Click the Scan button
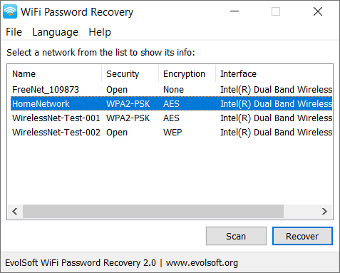Viewport: 340px width, 273px height. (x=236, y=236)
